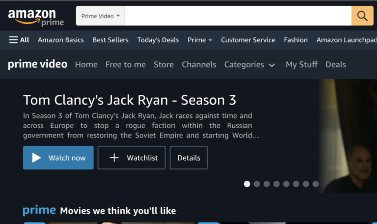Click the Amazon Prime logo

(36, 17)
